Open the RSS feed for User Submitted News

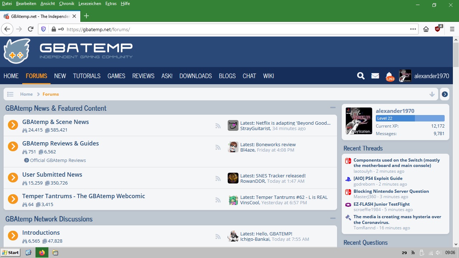218,178
